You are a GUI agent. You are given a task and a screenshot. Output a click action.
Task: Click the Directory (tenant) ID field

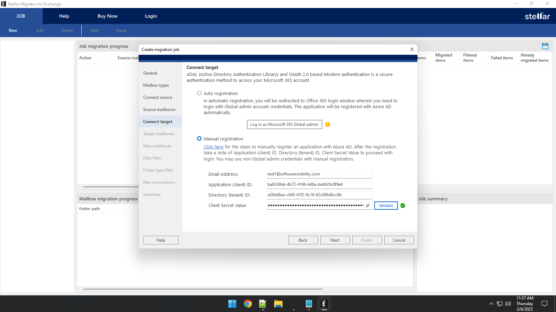click(x=319, y=195)
